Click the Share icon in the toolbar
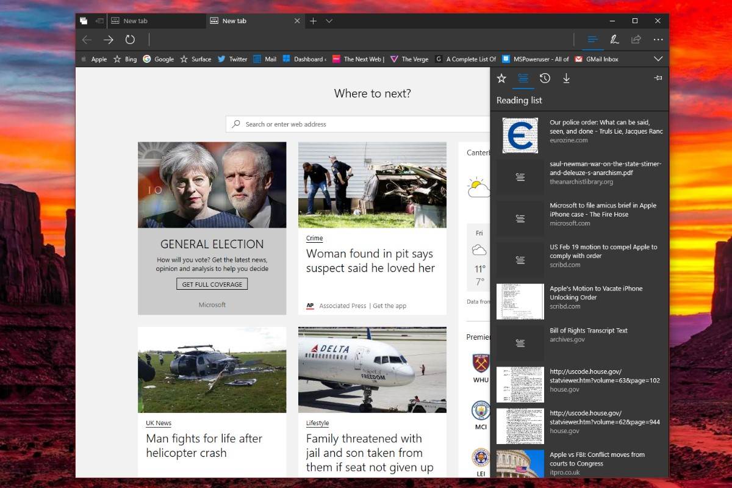Viewport: 732px width, 488px height. 636,40
